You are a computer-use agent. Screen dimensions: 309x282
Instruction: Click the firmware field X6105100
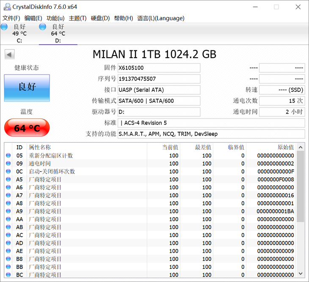(159, 68)
